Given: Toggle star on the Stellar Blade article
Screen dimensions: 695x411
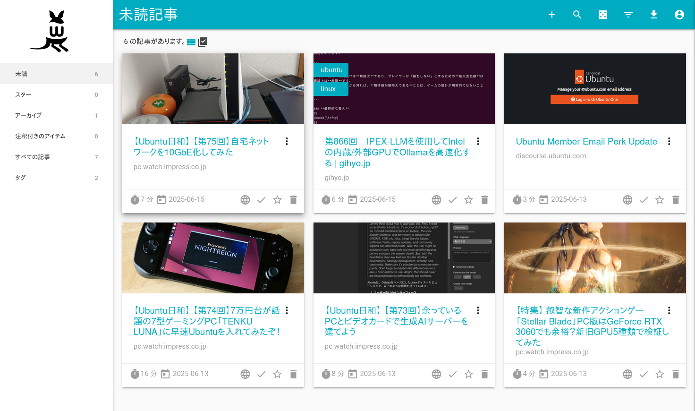Looking at the screenshot, I should (x=660, y=374).
